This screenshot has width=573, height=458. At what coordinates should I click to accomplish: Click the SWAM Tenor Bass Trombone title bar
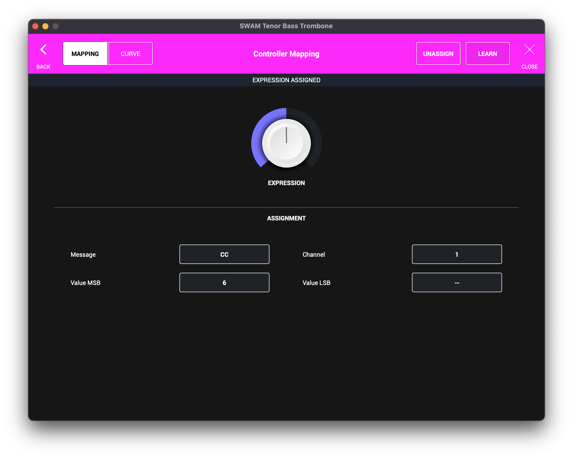click(x=286, y=26)
